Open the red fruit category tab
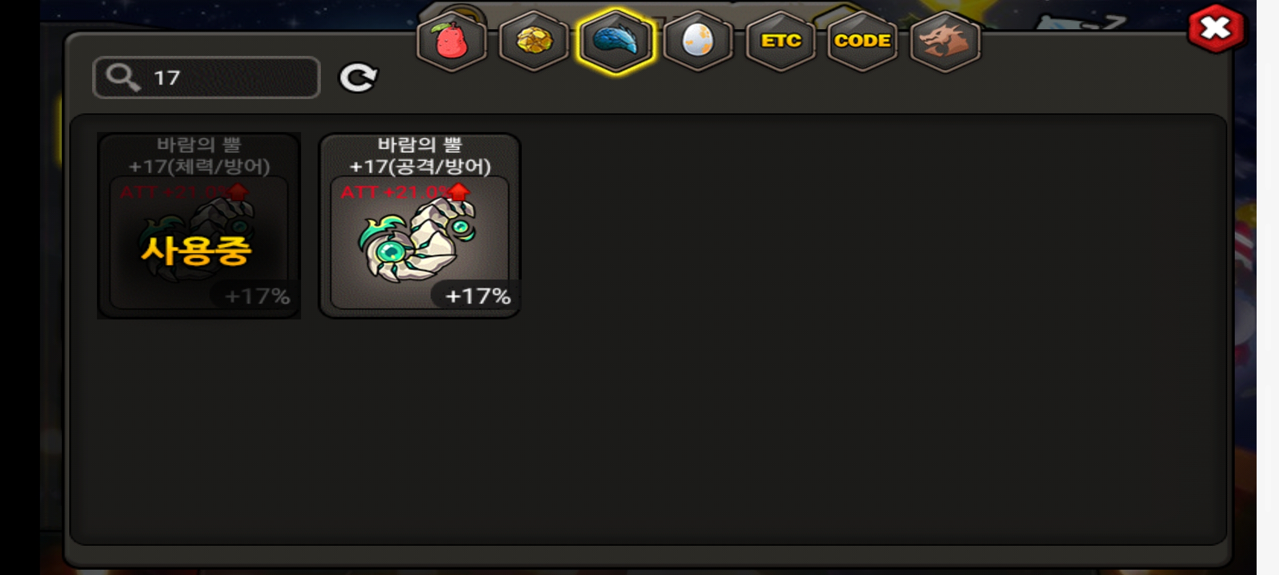Screen dimensions: 1279x575 point(452,41)
